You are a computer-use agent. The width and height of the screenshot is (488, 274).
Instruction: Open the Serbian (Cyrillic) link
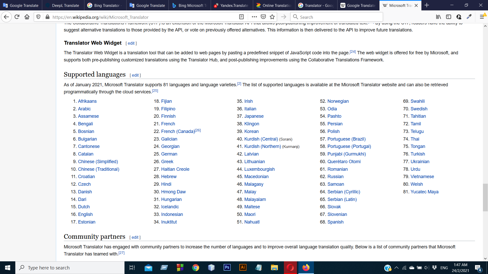pyautogui.click(x=344, y=192)
